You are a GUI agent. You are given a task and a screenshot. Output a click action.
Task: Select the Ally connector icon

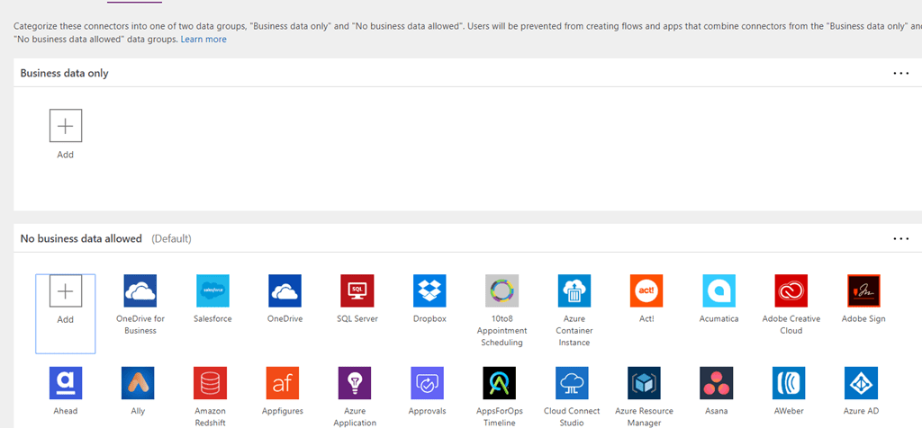pos(138,383)
